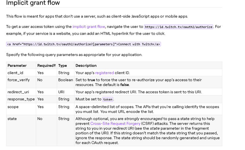Click the bold true in force_verify description
The width and height of the screenshot is (245, 150).
pyautogui.click(x=91, y=80)
